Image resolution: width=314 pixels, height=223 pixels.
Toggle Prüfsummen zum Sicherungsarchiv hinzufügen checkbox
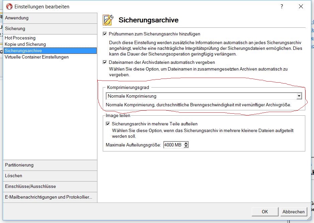[105, 34]
